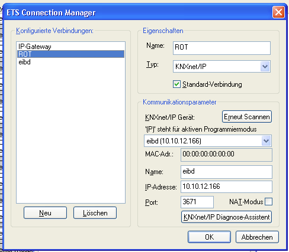Click Abbrechen to cancel the dialog
The image size is (289, 252).
click(x=257, y=237)
